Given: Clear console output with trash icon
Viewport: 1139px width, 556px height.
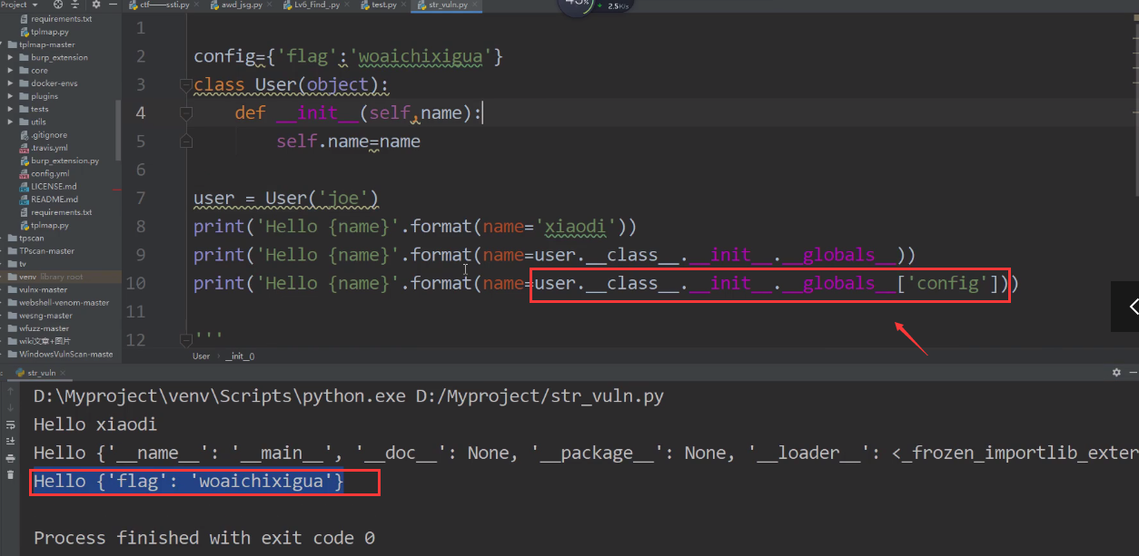Looking at the screenshot, I should click(x=11, y=474).
